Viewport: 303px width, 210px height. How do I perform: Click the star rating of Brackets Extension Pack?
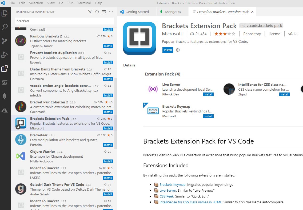point(225,34)
